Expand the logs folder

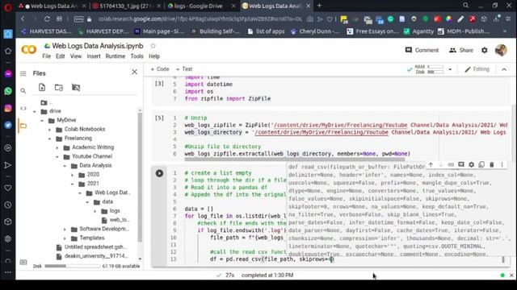click(95, 211)
